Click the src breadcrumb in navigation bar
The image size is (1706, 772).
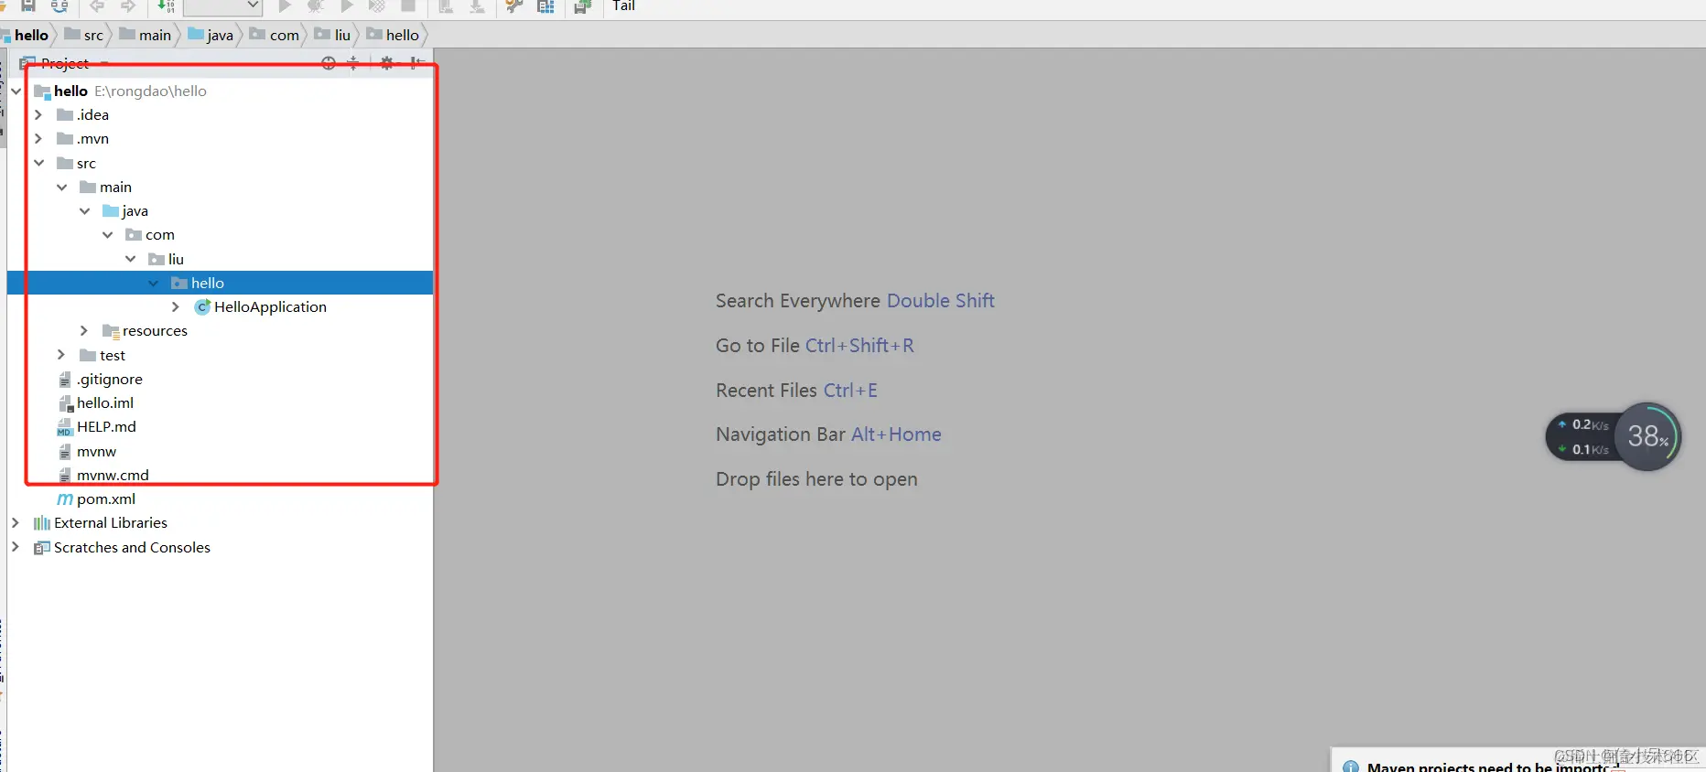pos(84,35)
